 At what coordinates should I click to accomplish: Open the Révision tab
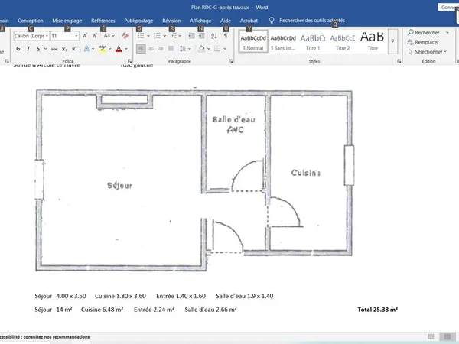click(171, 21)
